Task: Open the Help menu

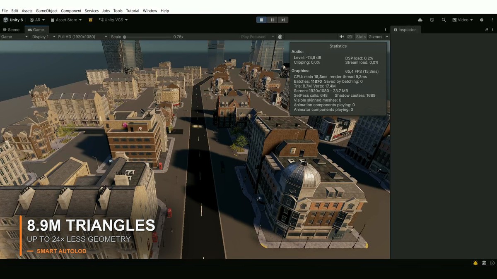Action: pos(165,11)
